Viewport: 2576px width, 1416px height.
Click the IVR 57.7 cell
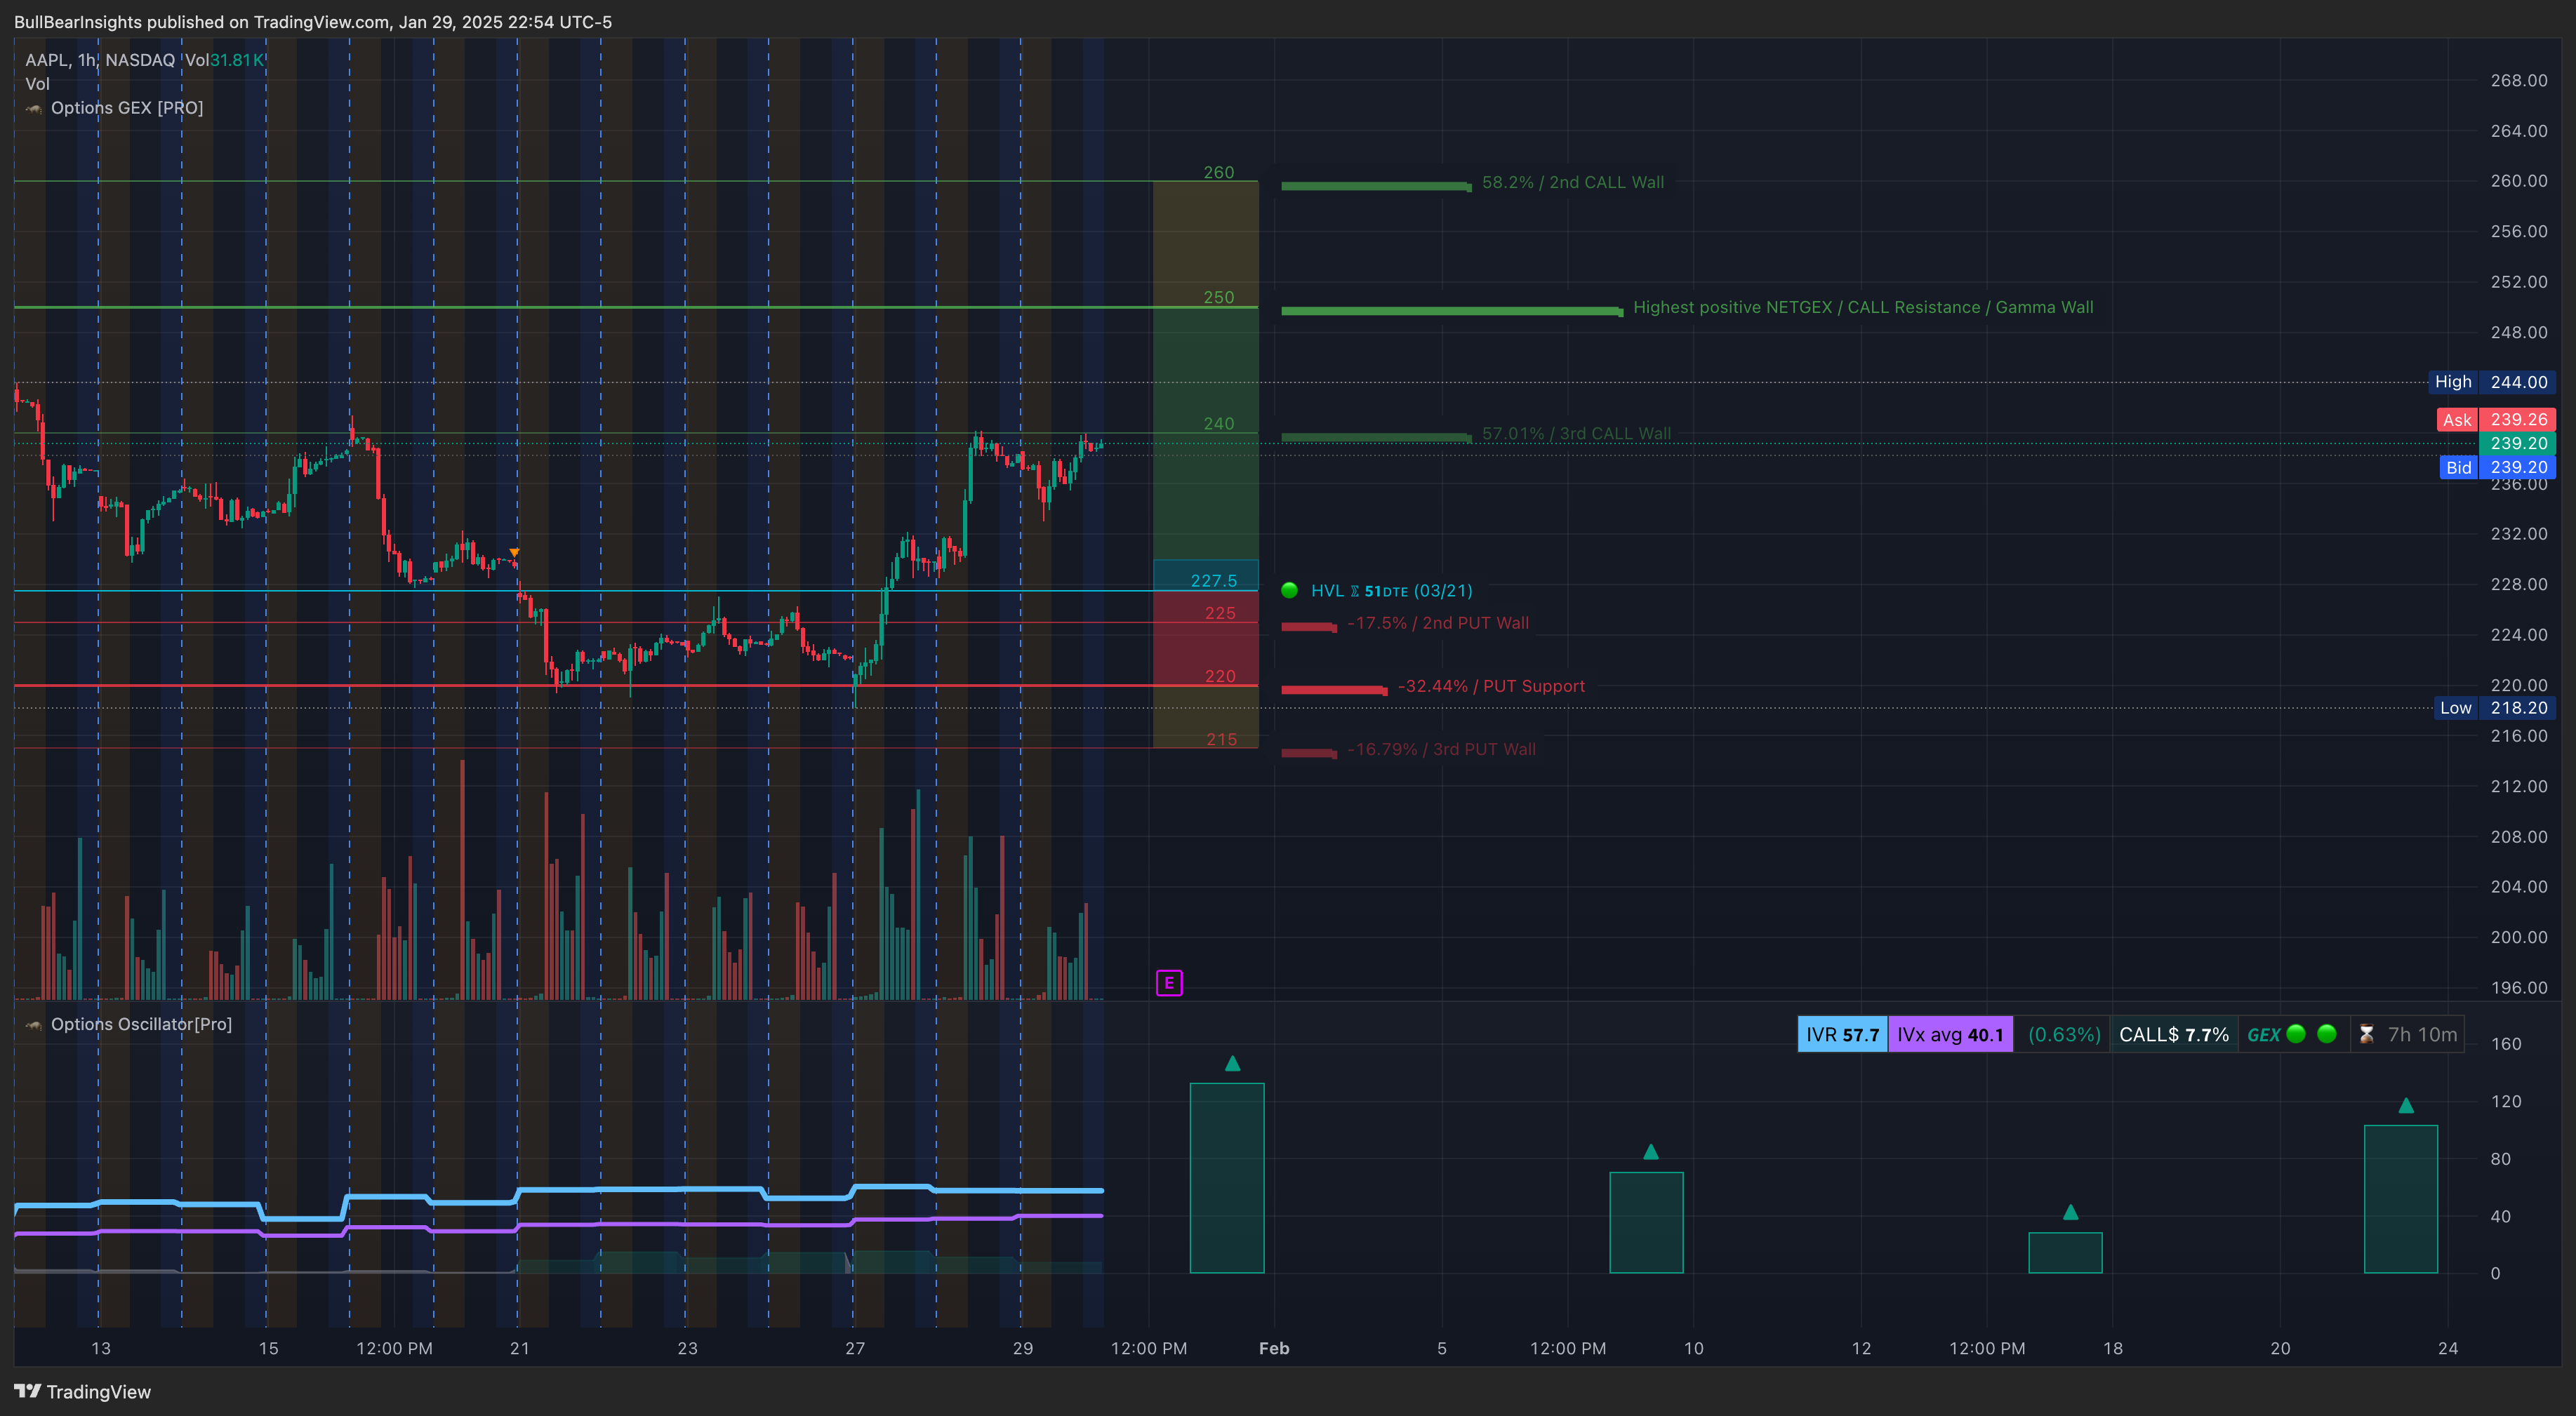tap(1842, 1035)
